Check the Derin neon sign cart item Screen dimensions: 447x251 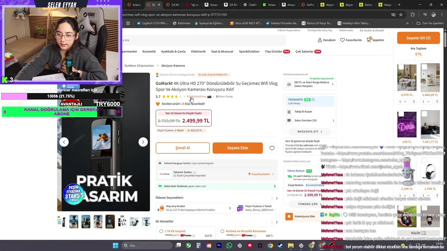pos(401,114)
